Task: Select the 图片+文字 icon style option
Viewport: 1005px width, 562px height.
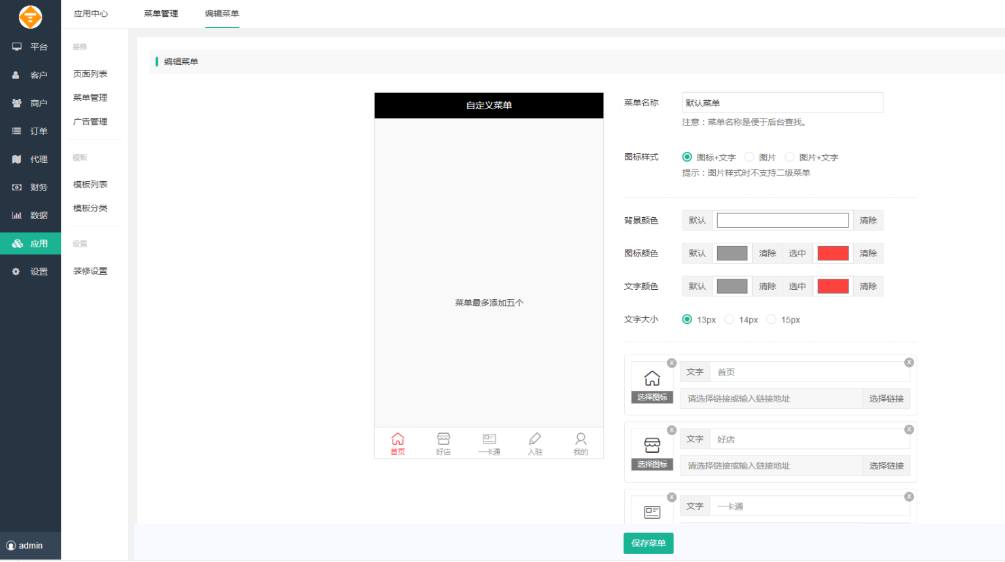Action: pyautogui.click(x=789, y=157)
